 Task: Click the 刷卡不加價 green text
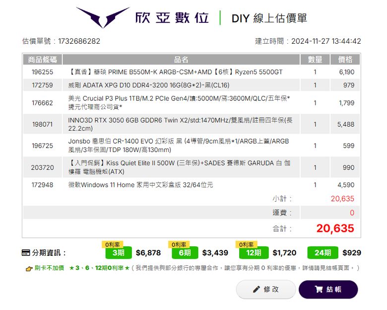pos(49,268)
